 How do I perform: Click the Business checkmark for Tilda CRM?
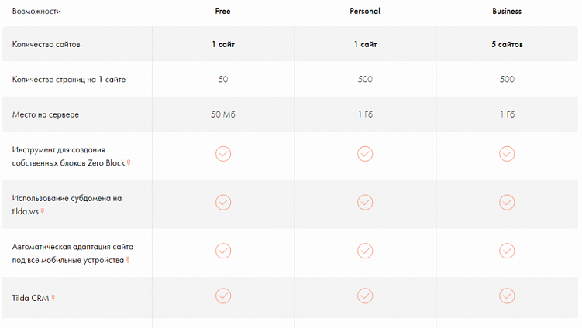[x=507, y=296]
